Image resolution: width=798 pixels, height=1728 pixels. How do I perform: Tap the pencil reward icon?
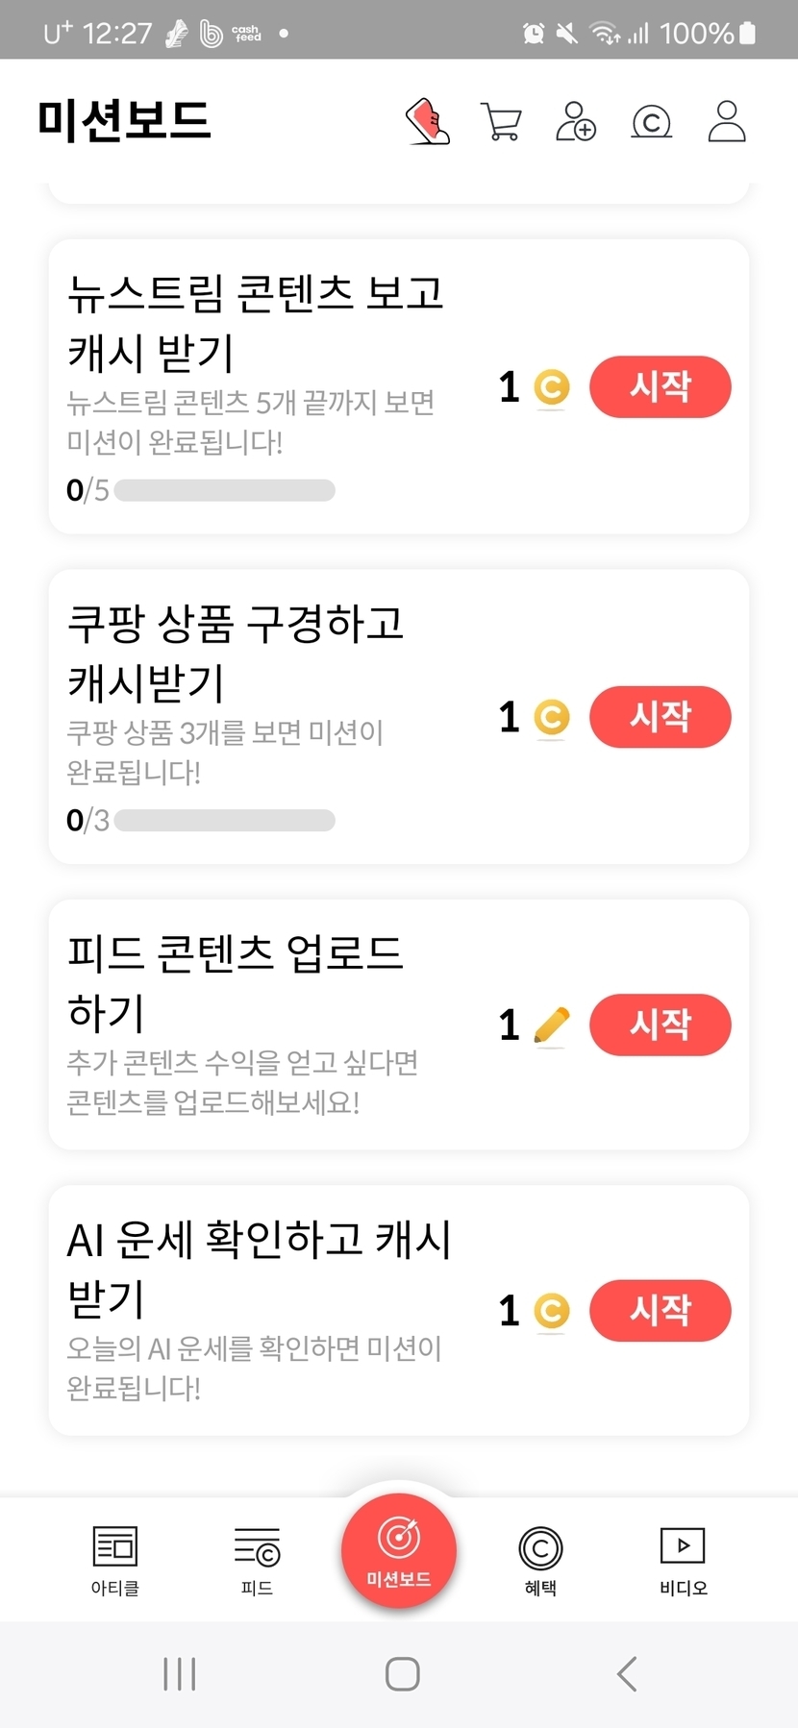point(551,1024)
